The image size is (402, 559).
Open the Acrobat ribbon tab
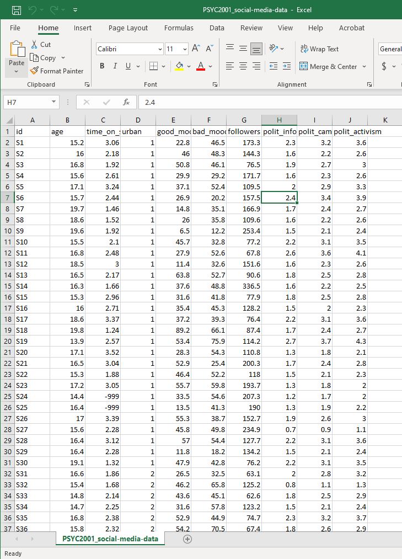coord(351,28)
